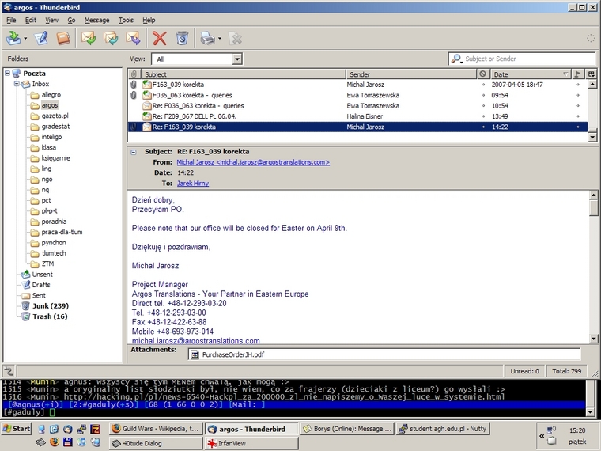
Task: Click the Jarek Hirny recipient link
Action: coord(193,184)
